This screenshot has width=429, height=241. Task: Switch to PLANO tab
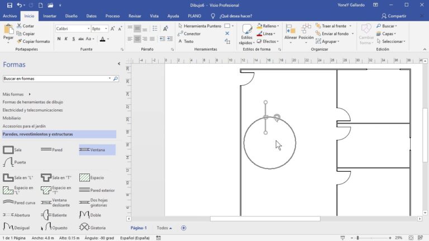coord(194,16)
